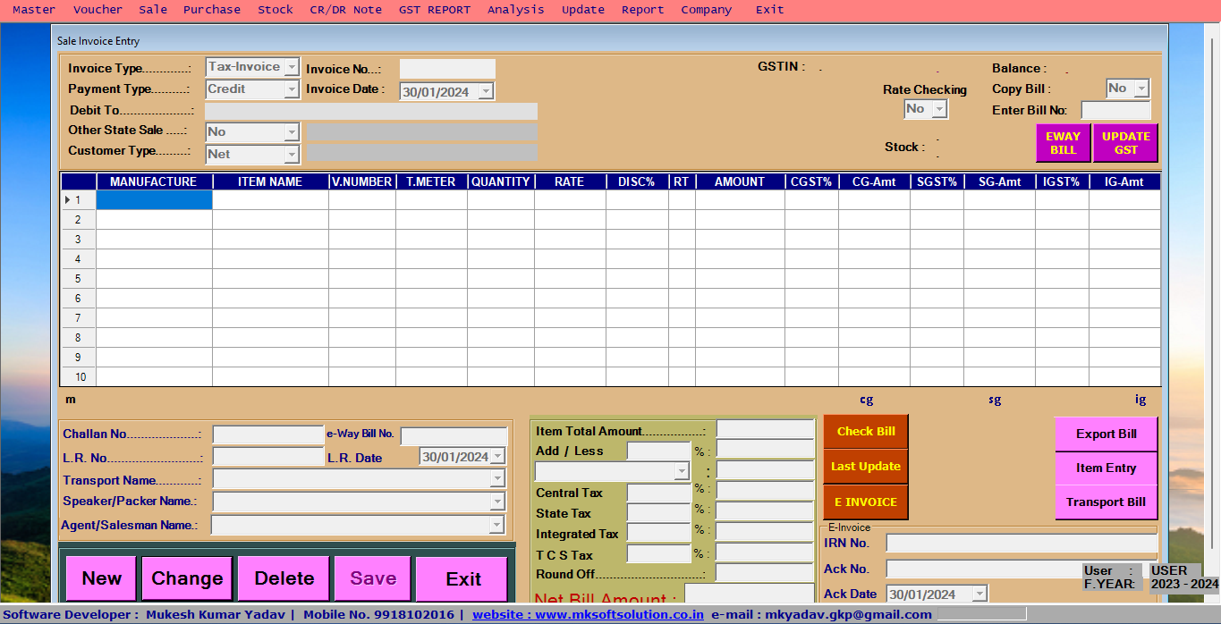The height and width of the screenshot is (624, 1221).
Task: Expand the Copy Bill dropdown
Action: [x=1139, y=88]
